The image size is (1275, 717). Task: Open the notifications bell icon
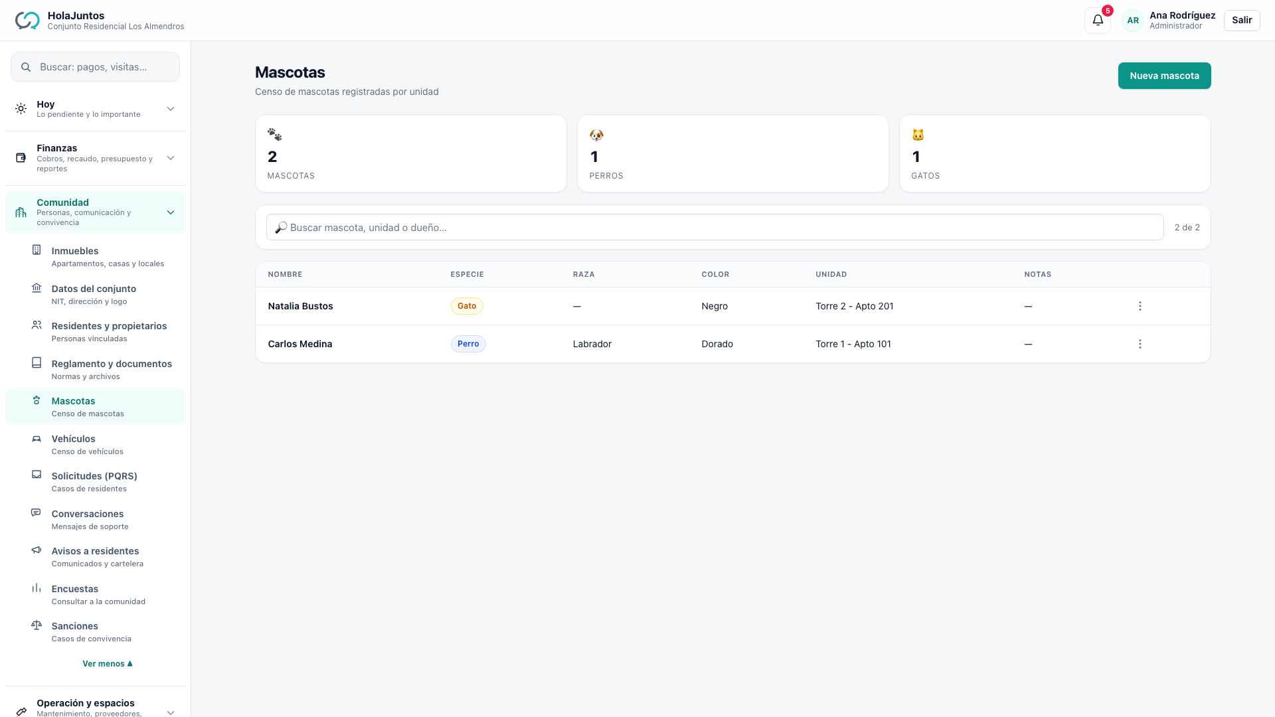pyautogui.click(x=1098, y=20)
